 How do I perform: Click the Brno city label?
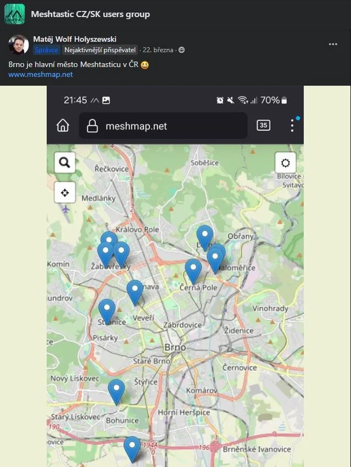175,347
